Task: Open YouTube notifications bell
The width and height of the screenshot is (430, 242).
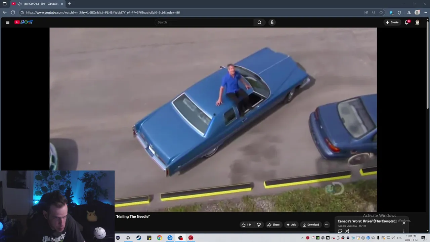Action: coord(407,22)
